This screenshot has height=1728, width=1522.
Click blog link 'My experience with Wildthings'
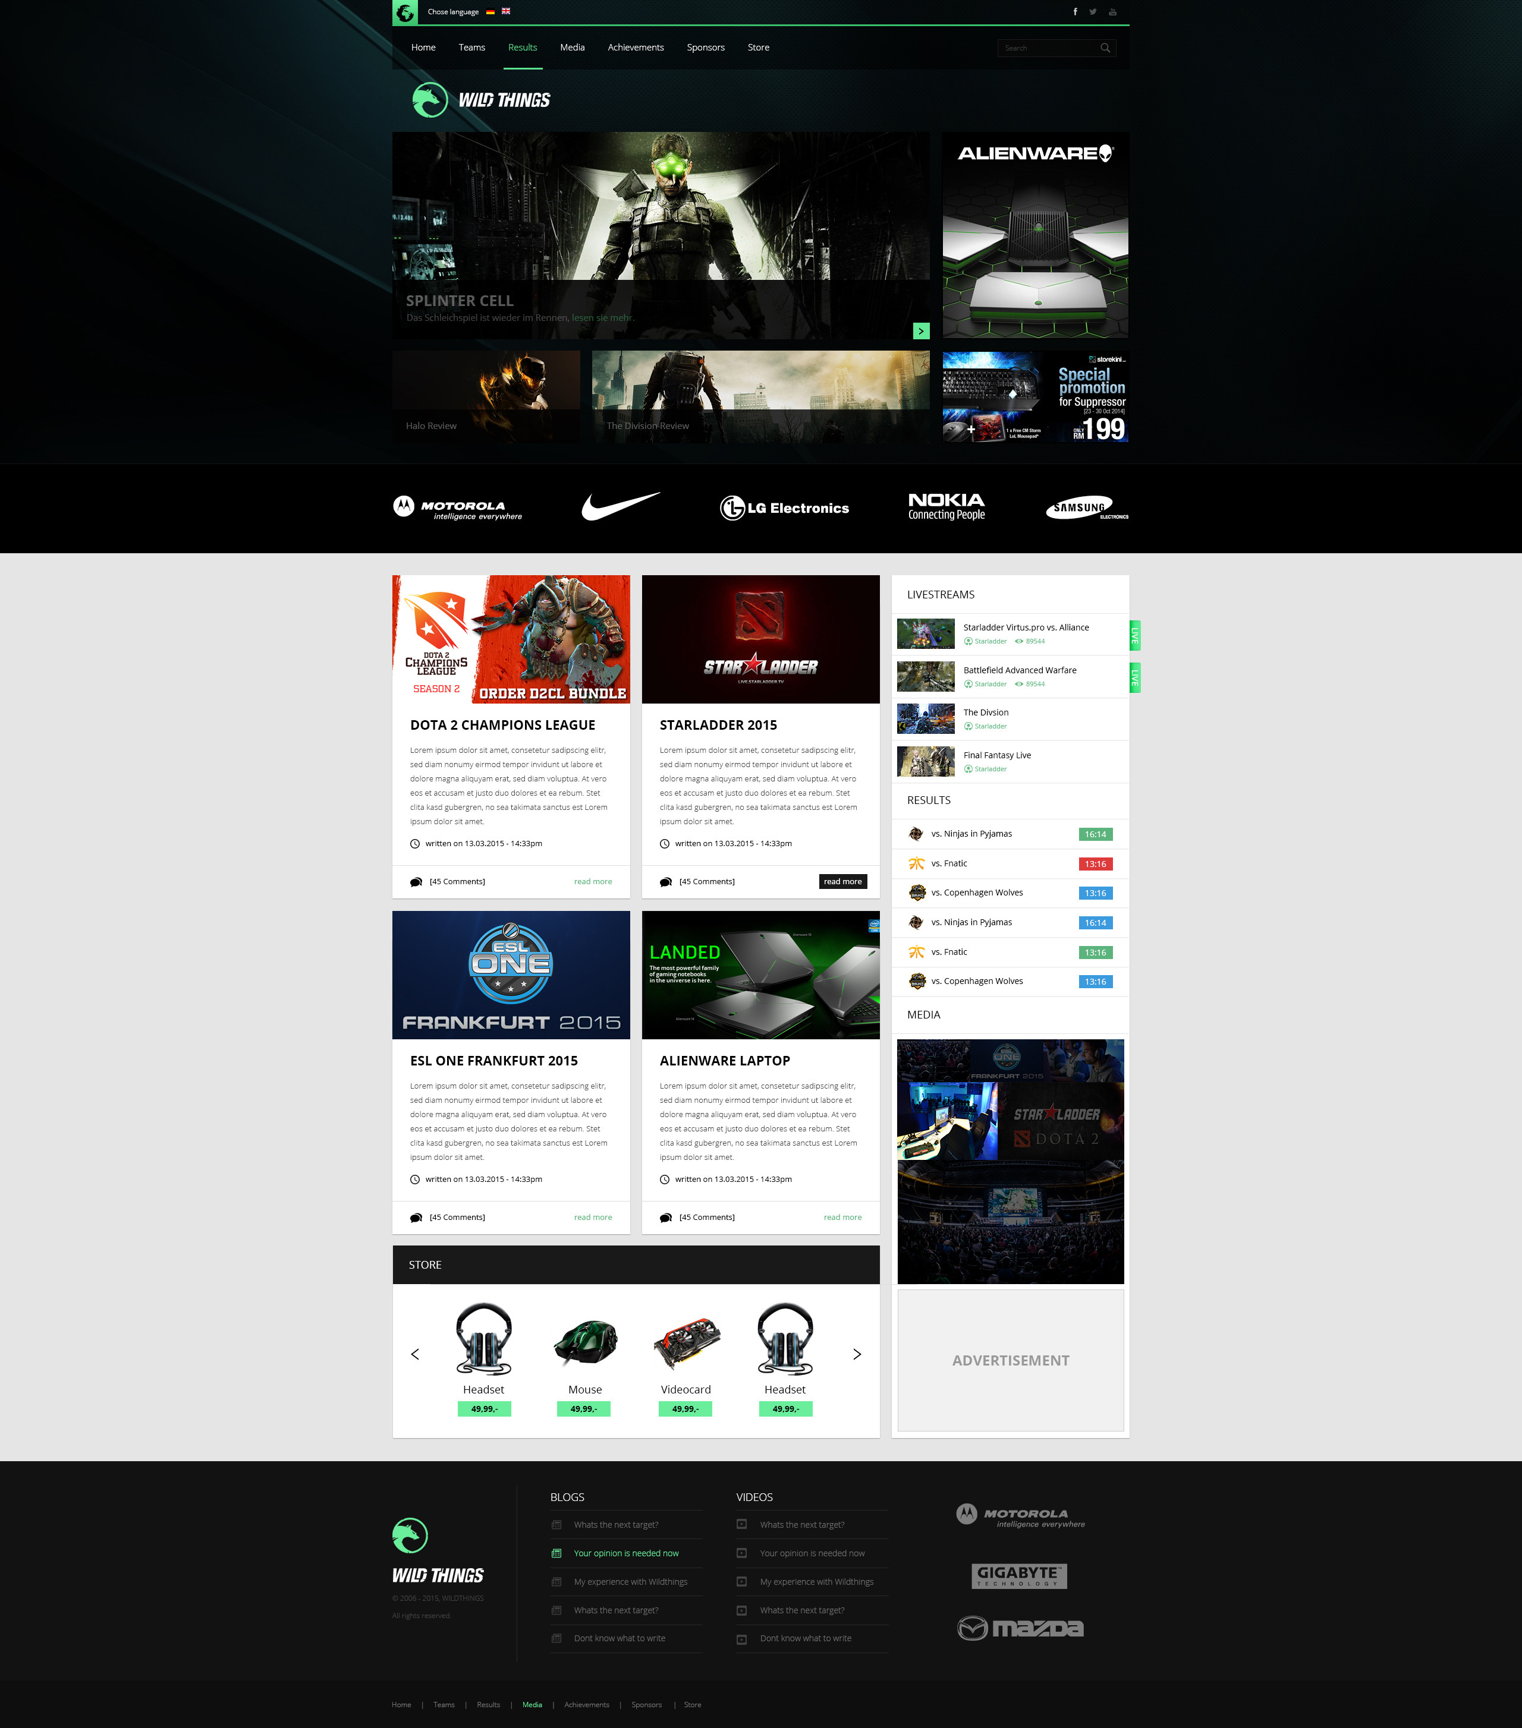[x=630, y=1582]
